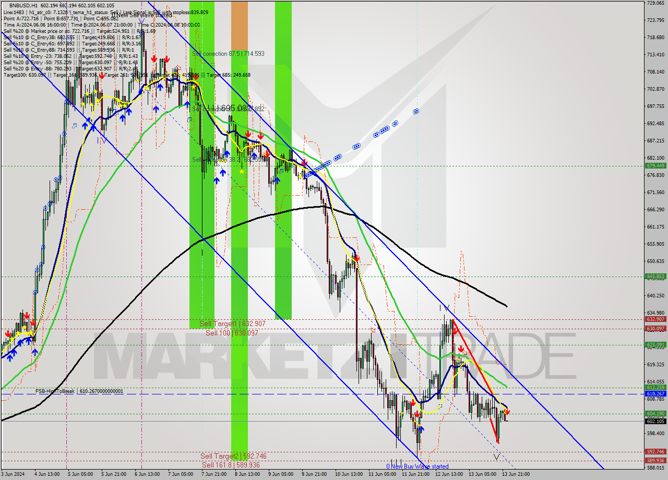The image size is (668, 480).
Task: Click the 'New Sell wave started' label
Action: pos(143,15)
